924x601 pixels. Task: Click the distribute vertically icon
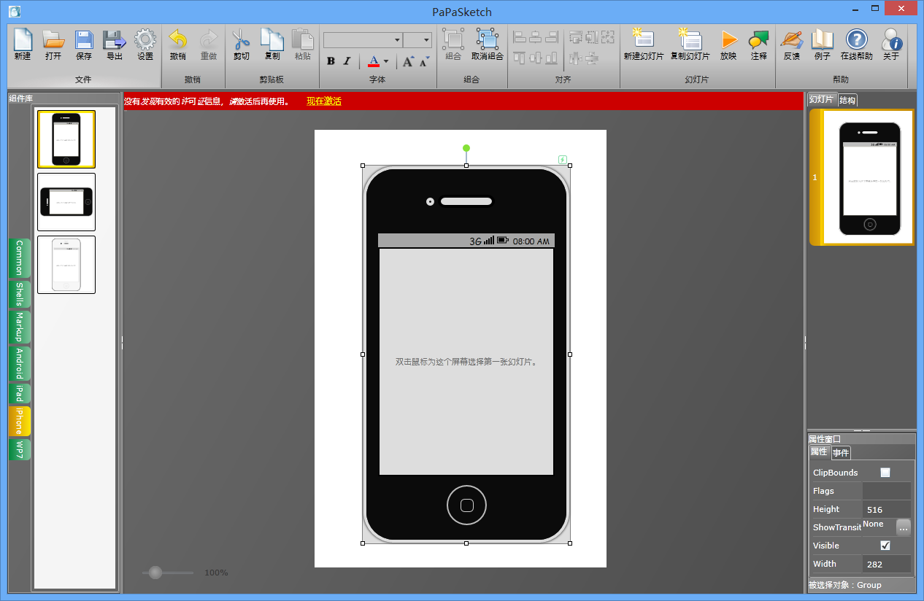pyautogui.click(x=592, y=58)
